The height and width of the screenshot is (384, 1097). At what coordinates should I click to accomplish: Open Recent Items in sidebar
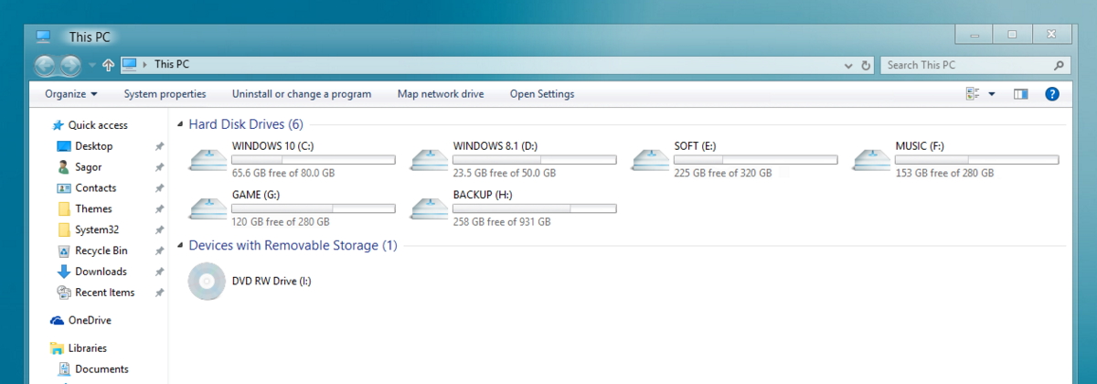104,293
